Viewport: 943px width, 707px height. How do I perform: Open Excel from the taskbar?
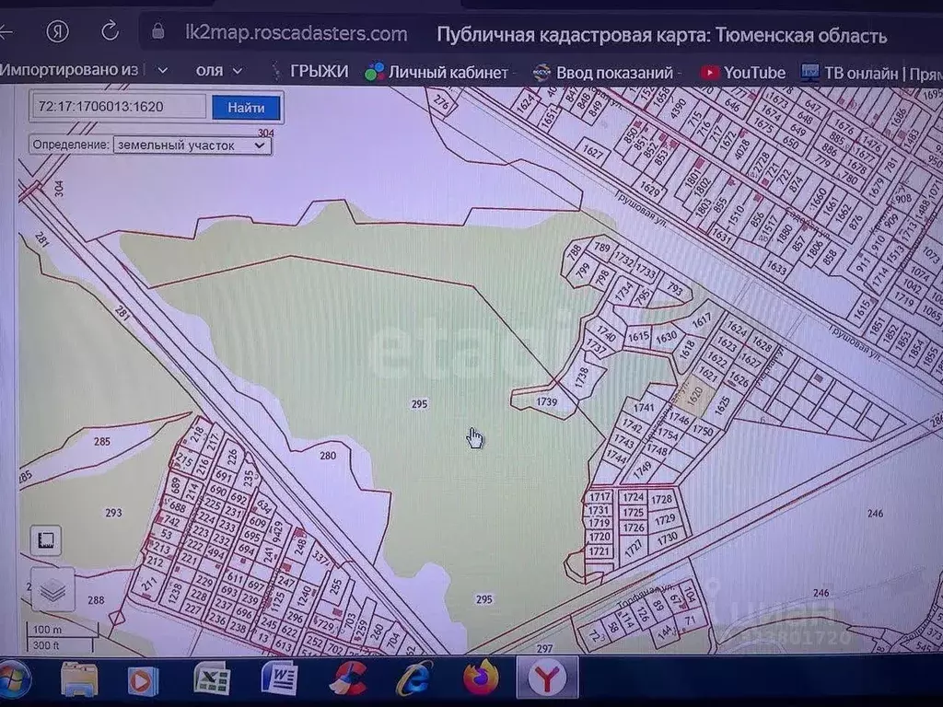pos(209,679)
